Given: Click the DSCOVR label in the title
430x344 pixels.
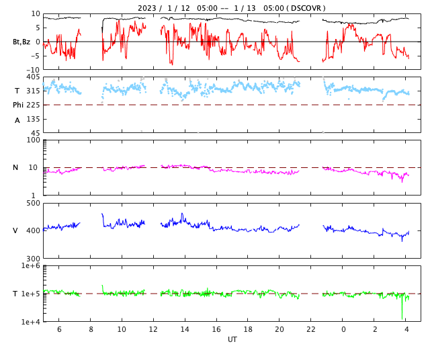Looking at the screenshot, I should (x=306, y=8).
